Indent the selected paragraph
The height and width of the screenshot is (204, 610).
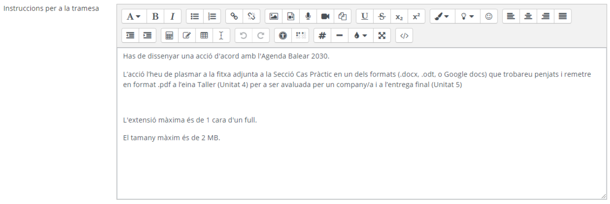tap(148, 35)
